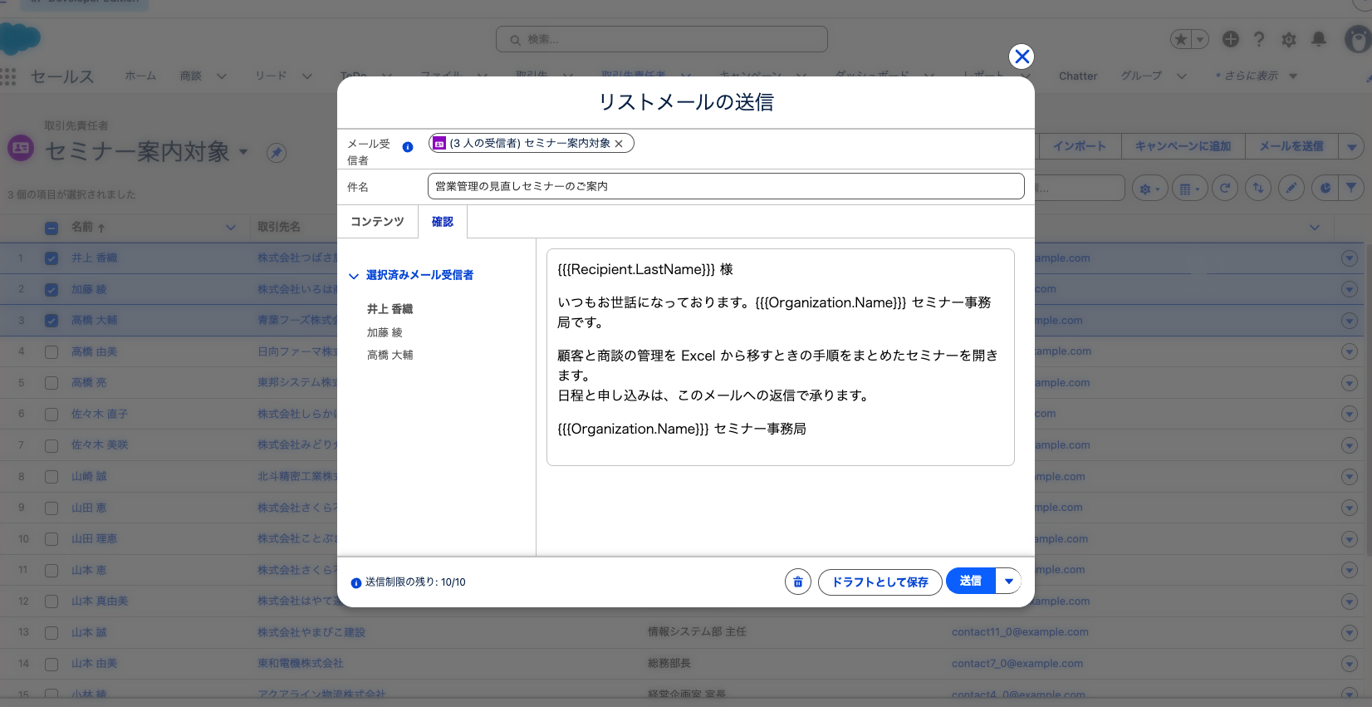Refresh the list view

(1225, 188)
